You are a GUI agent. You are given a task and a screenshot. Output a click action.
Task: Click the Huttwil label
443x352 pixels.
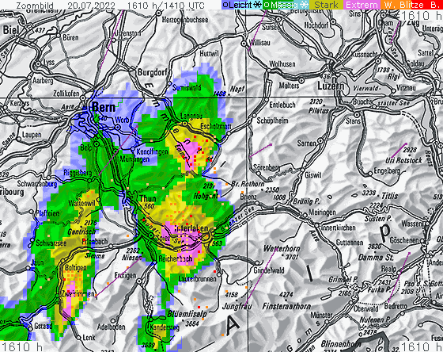pos(209,54)
